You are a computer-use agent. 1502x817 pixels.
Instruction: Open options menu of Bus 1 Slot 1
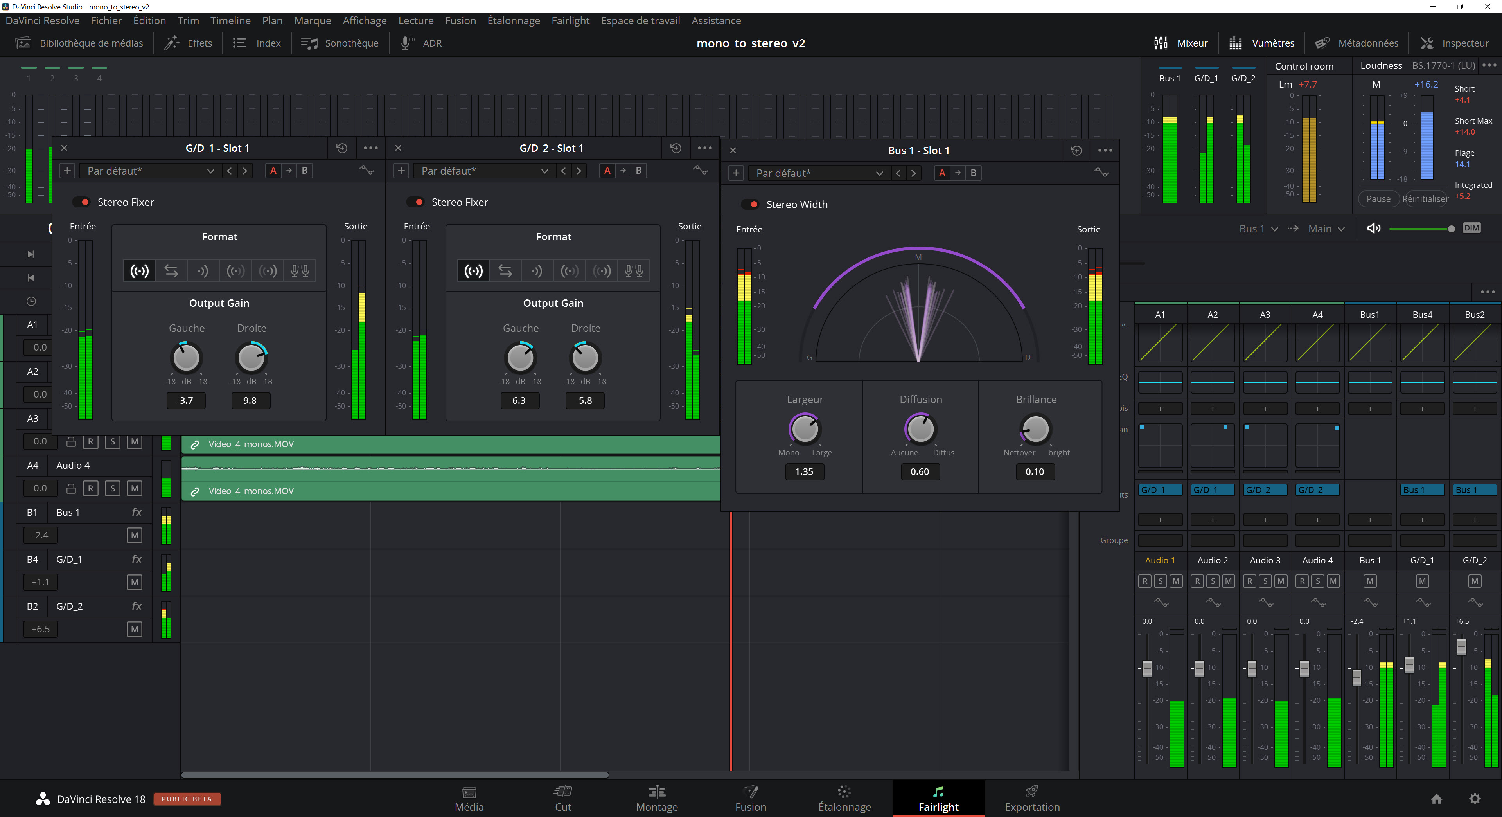1105,151
